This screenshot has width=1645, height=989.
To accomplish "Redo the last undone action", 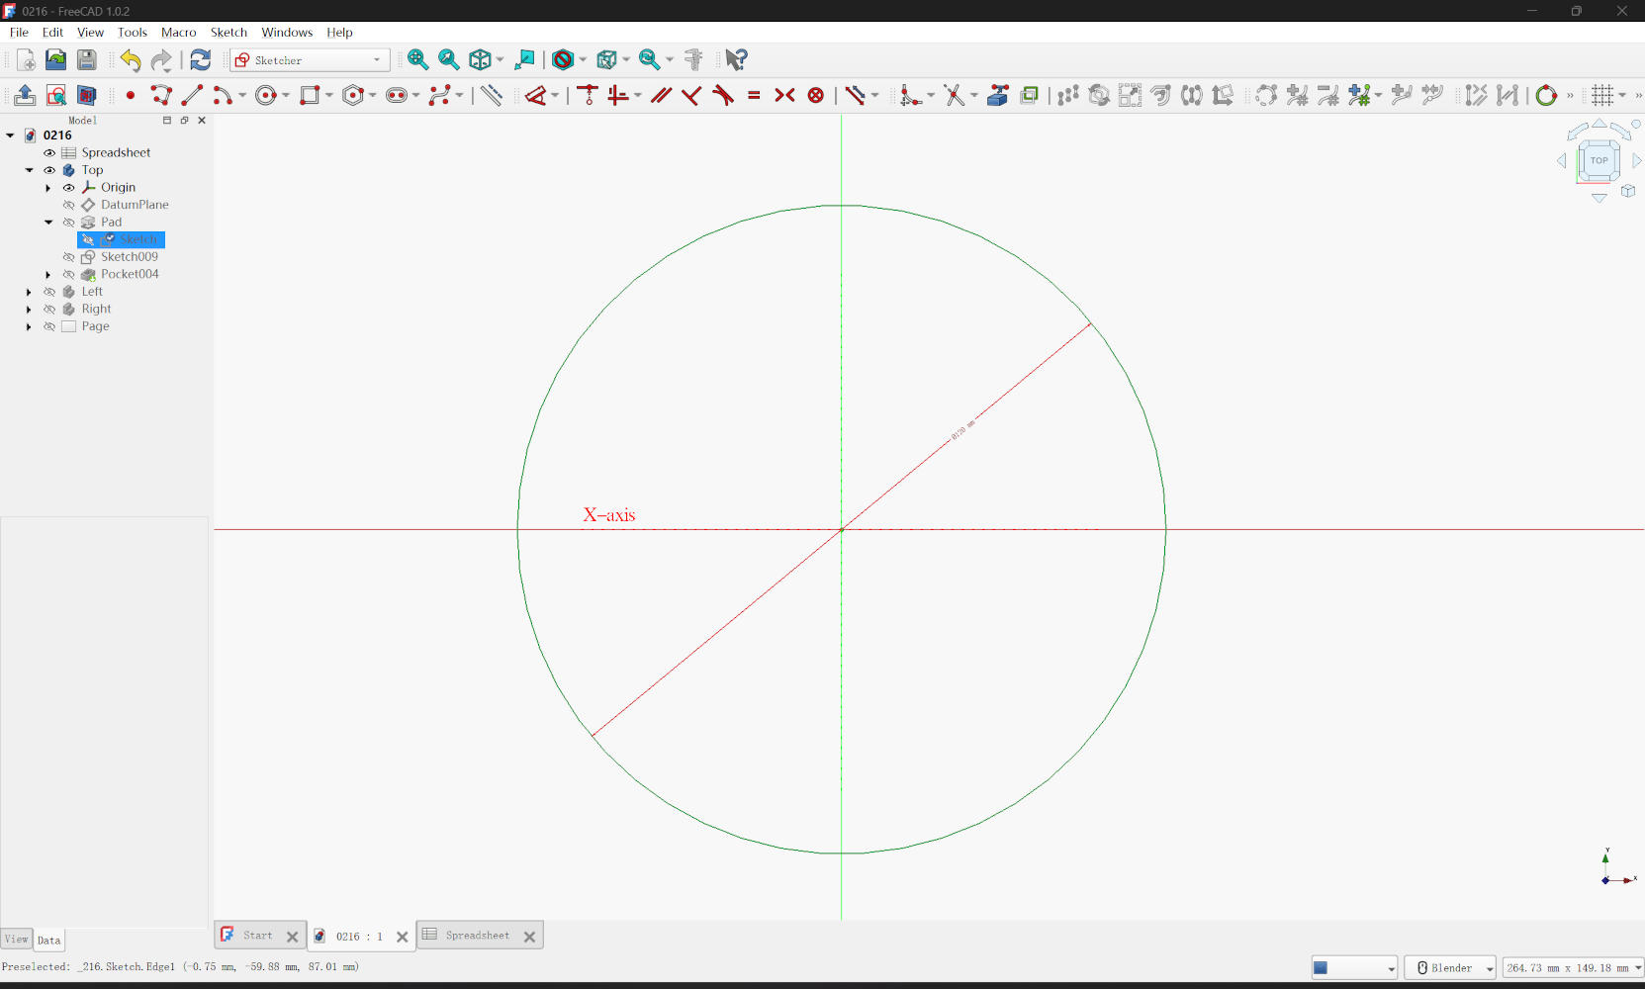I will (161, 60).
